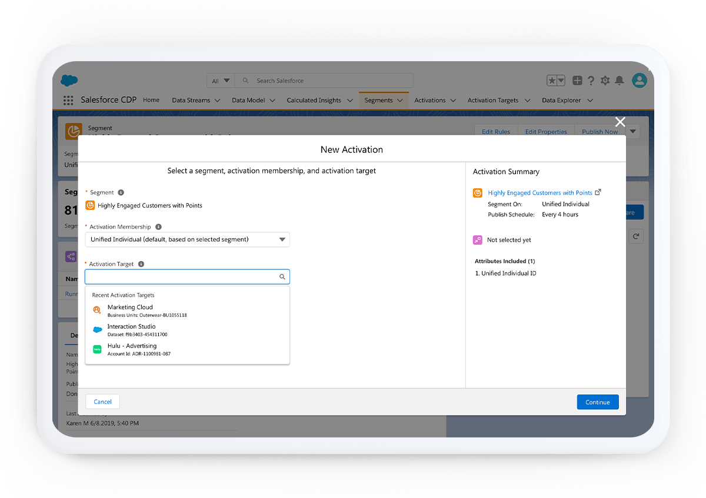The height and width of the screenshot is (498, 706).
Task: Select Interaction Studio activation target
Action: (187, 330)
